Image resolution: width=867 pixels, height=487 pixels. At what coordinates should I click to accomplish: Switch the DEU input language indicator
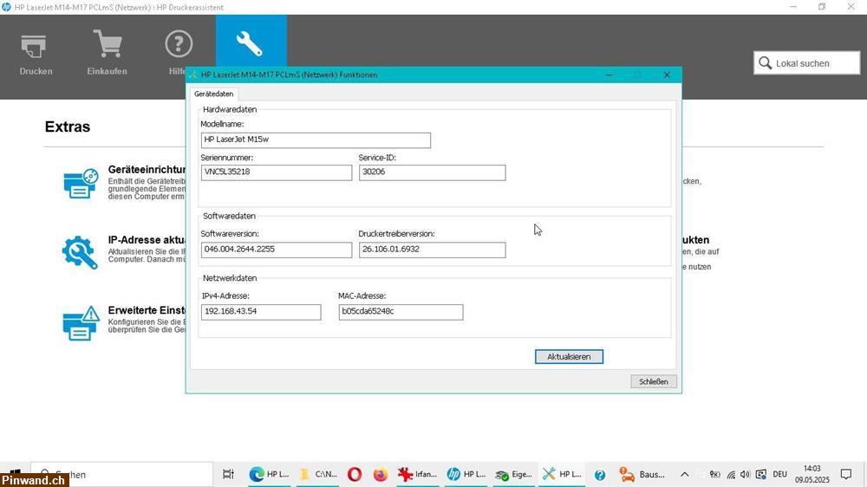(779, 474)
